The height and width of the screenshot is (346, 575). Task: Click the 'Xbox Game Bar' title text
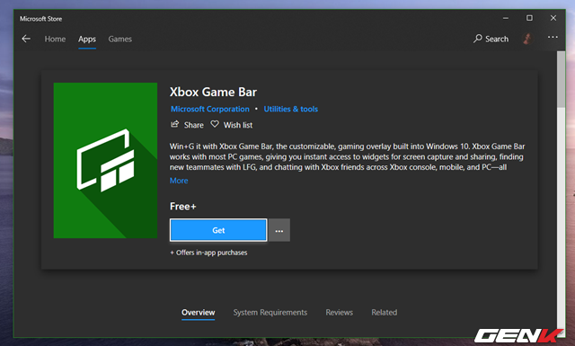(213, 92)
